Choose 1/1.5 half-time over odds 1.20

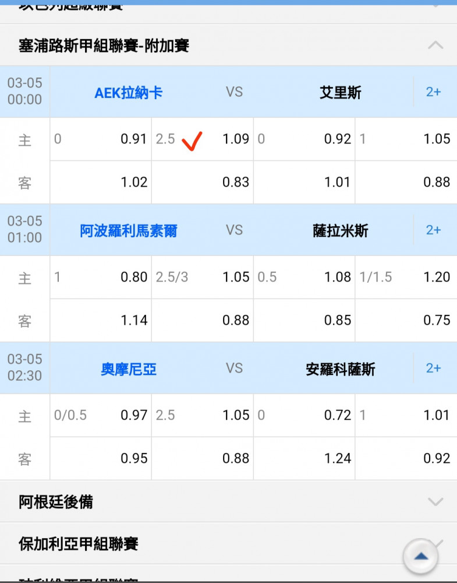pyautogui.click(x=405, y=278)
